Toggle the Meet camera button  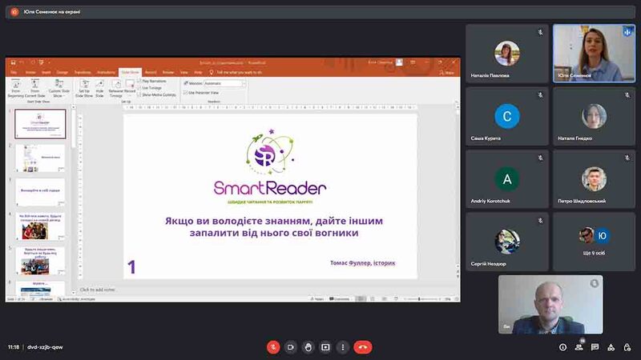291,347
